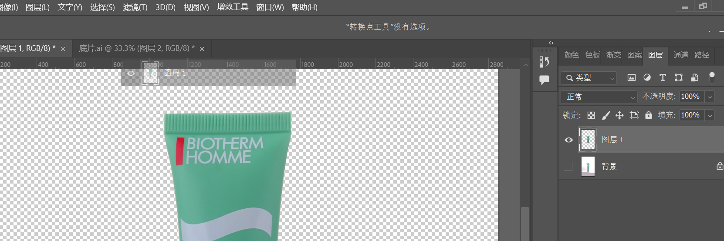Collapse panels with double-arrow icon
The height and width of the screenshot is (241, 724).
(x=551, y=43)
